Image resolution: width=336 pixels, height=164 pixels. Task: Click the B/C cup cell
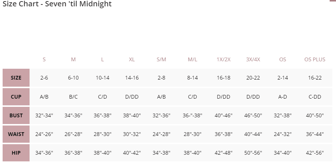[x=73, y=97]
